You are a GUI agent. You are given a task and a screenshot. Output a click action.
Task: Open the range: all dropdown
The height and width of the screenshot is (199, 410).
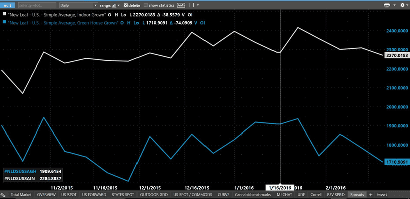tap(110, 5)
